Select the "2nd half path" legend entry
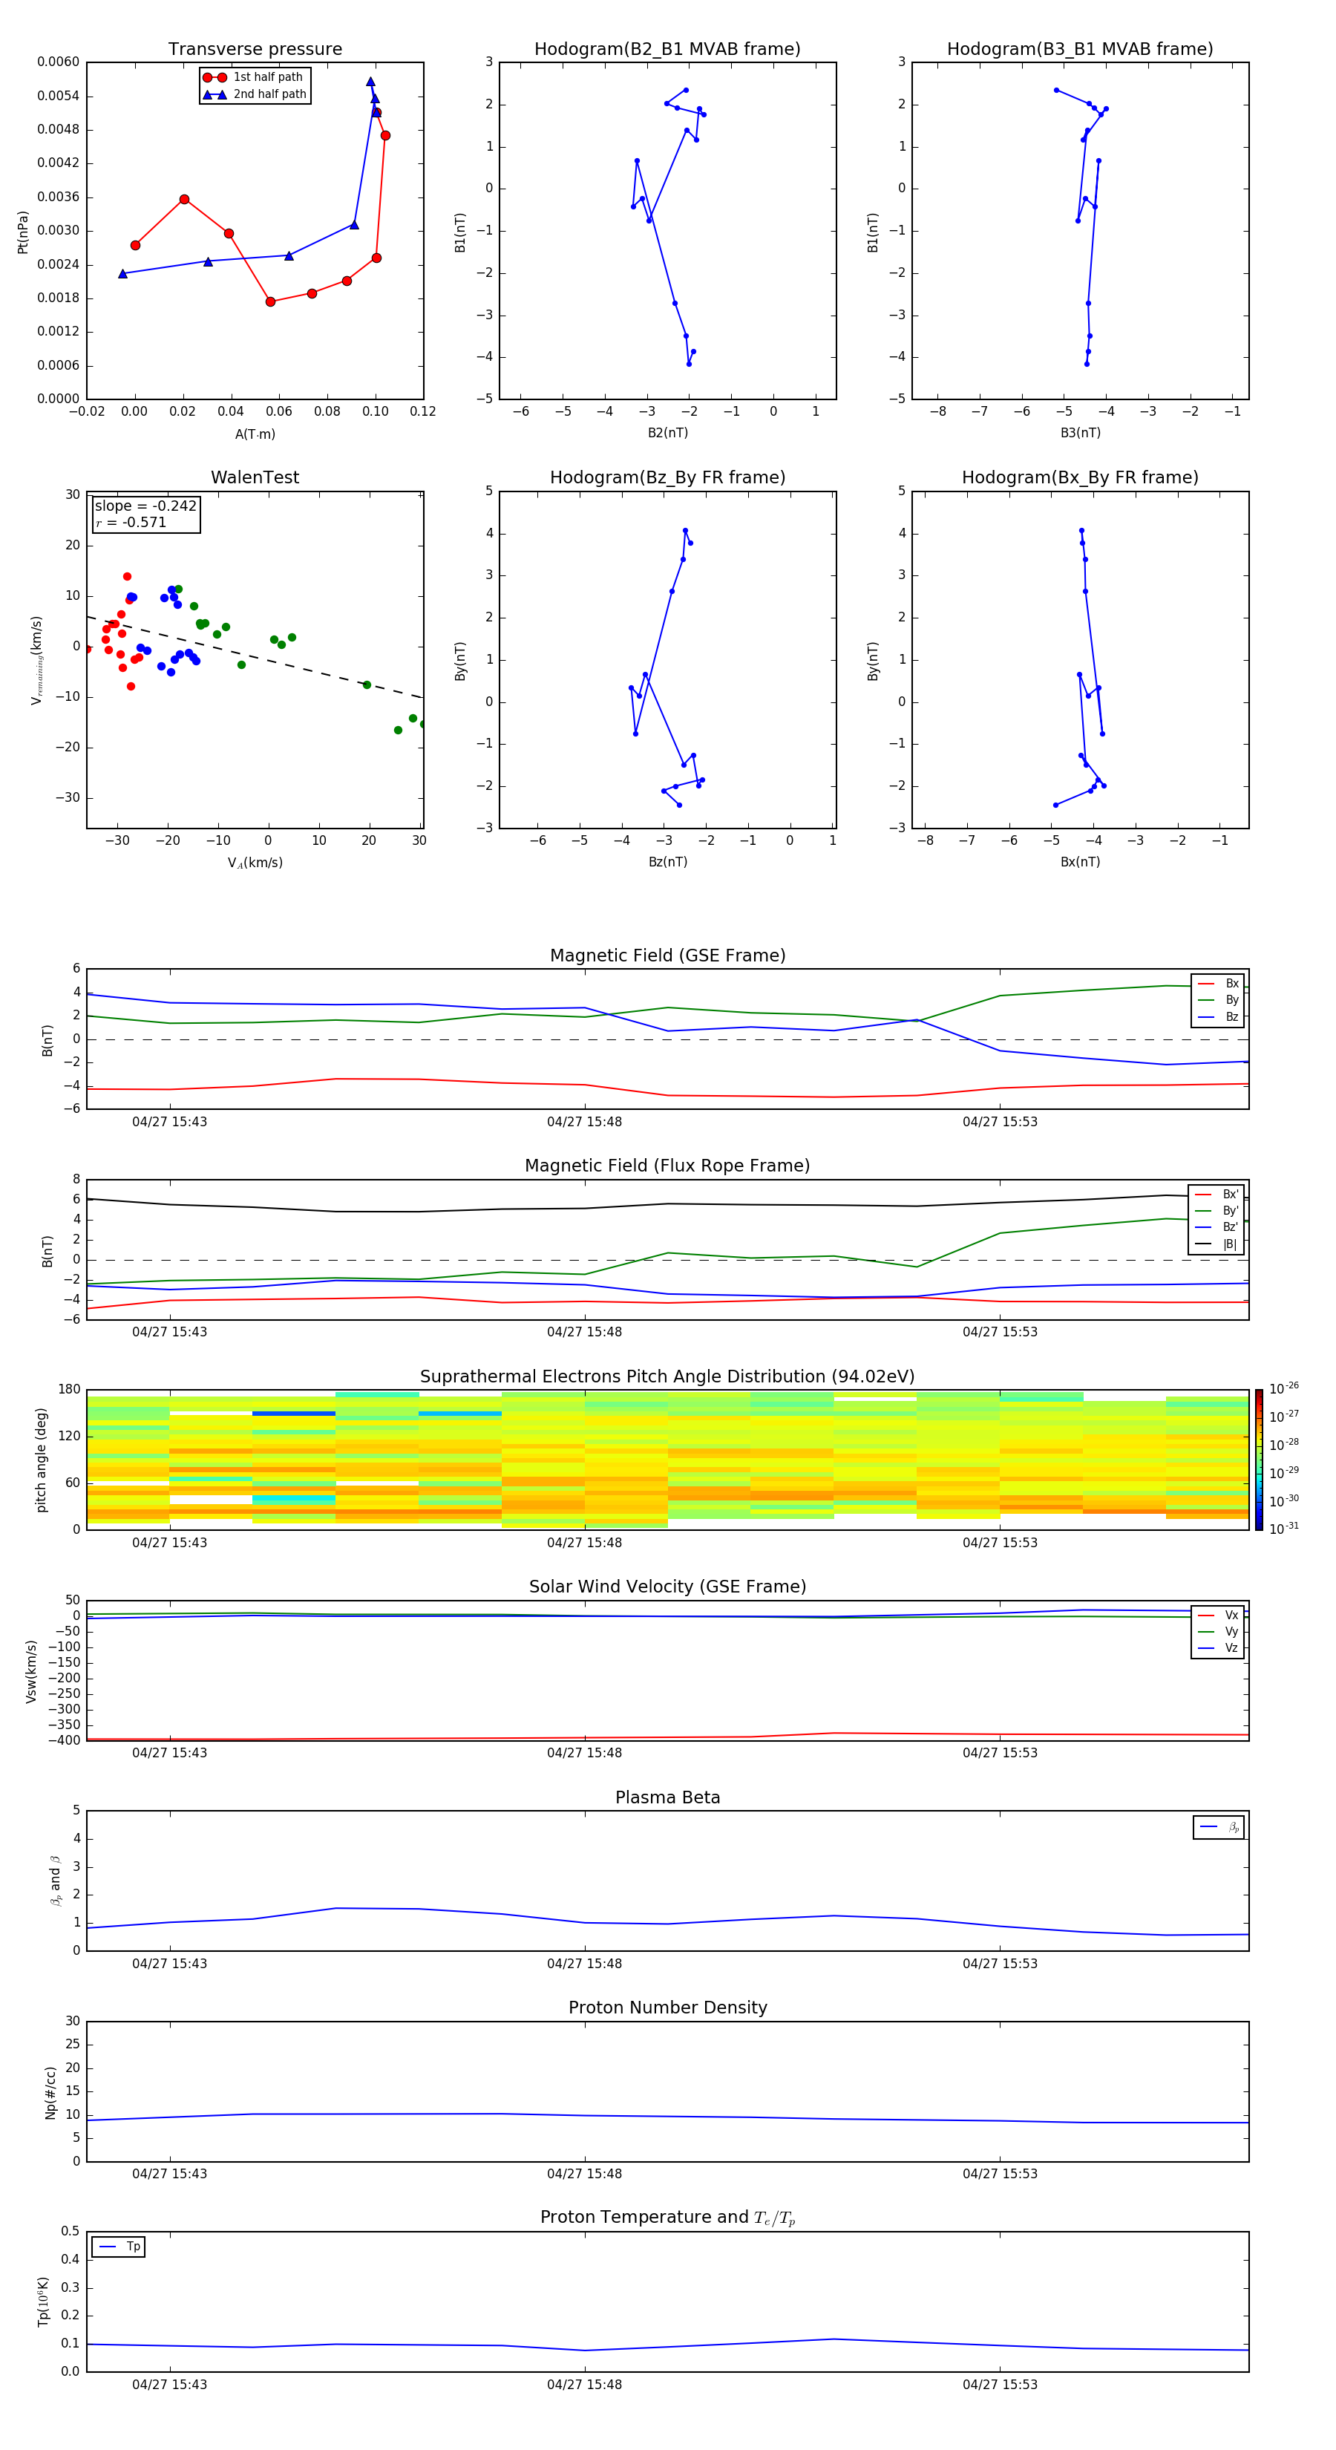The height and width of the screenshot is (2450, 1336). pos(254,94)
